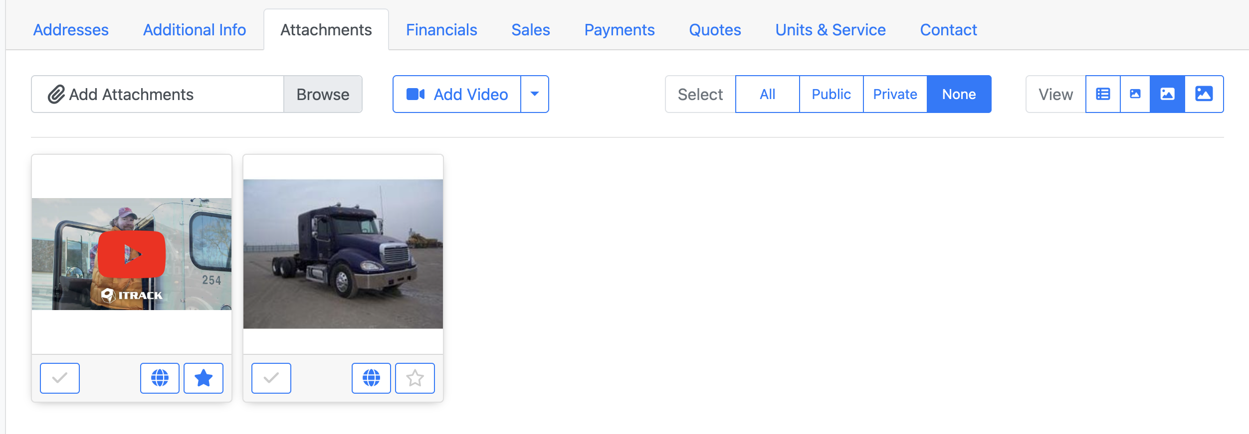Click globe icon on video attachment
Viewport: 1249px width, 434px height.
point(160,378)
